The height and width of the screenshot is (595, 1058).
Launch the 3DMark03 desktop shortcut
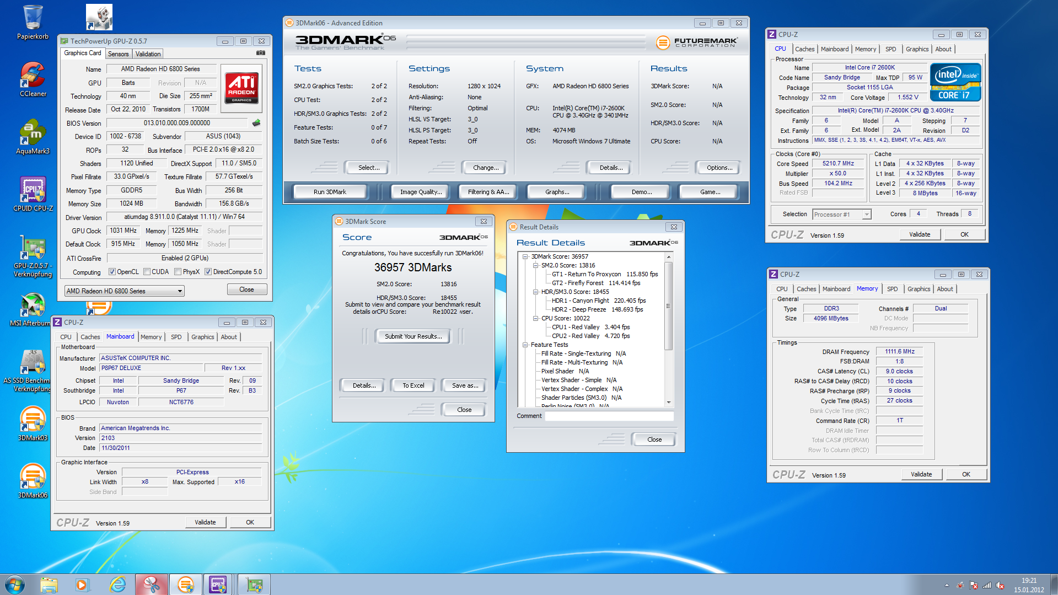click(33, 424)
